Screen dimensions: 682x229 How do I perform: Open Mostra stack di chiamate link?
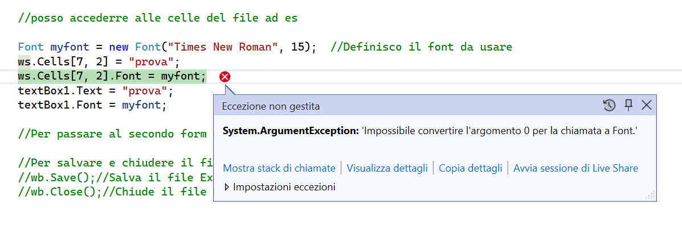coord(279,168)
